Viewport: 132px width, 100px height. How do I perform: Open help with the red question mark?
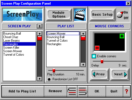point(127,91)
